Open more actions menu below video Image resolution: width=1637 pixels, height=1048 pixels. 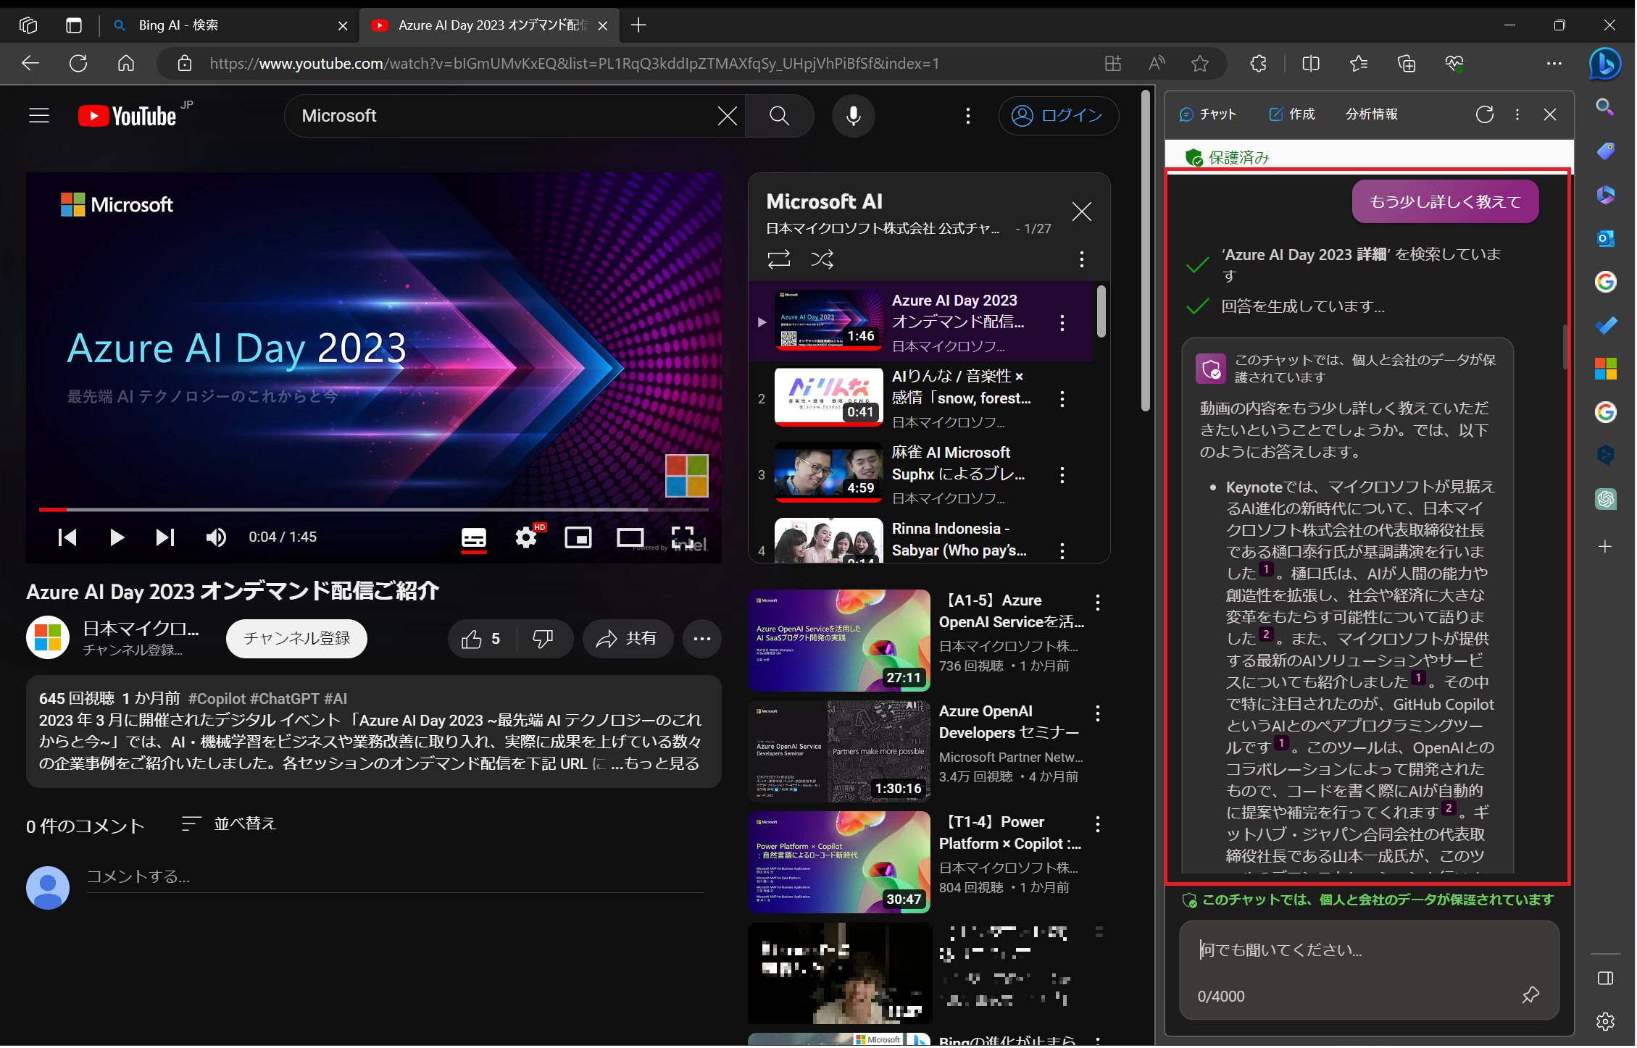coord(701,639)
